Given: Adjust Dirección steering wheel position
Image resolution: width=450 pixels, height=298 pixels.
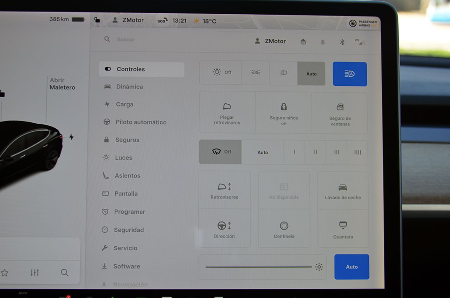Looking at the screenshot, I should tap(224, 229).
